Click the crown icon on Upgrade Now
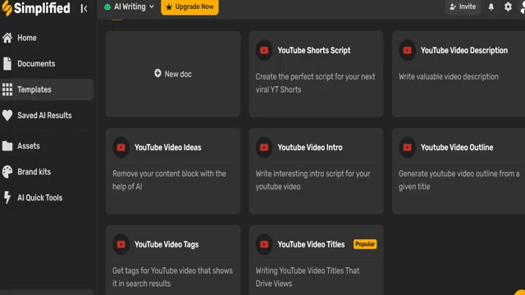Image resolution: width=525 pixels, height=295 pixels. (169, 7)
